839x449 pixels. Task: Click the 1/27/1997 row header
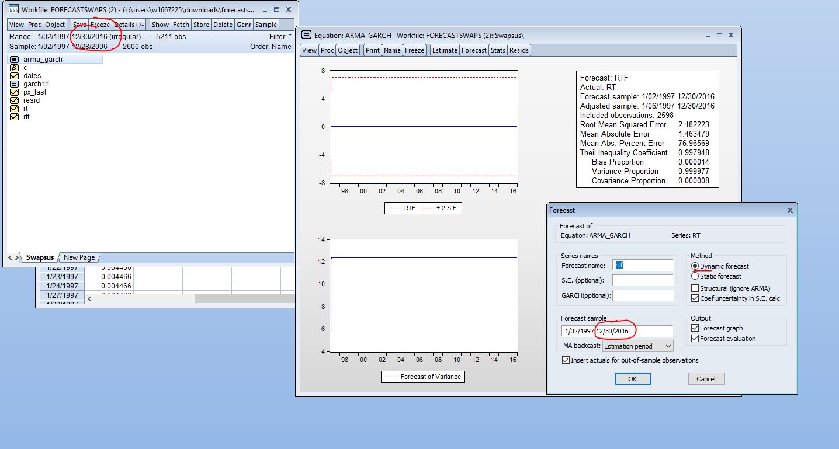(62, 295)
